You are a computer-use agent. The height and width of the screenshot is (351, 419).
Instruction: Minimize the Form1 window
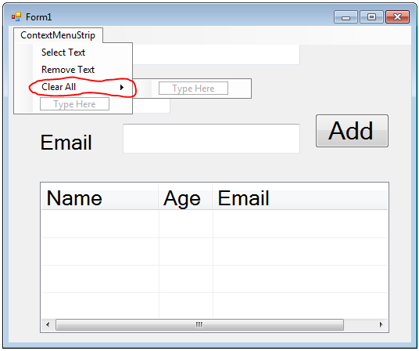click(x=346, y=17)
